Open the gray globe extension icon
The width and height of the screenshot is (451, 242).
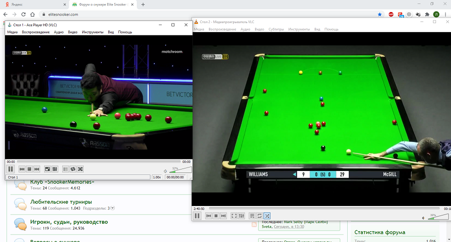tap(409, 14)
